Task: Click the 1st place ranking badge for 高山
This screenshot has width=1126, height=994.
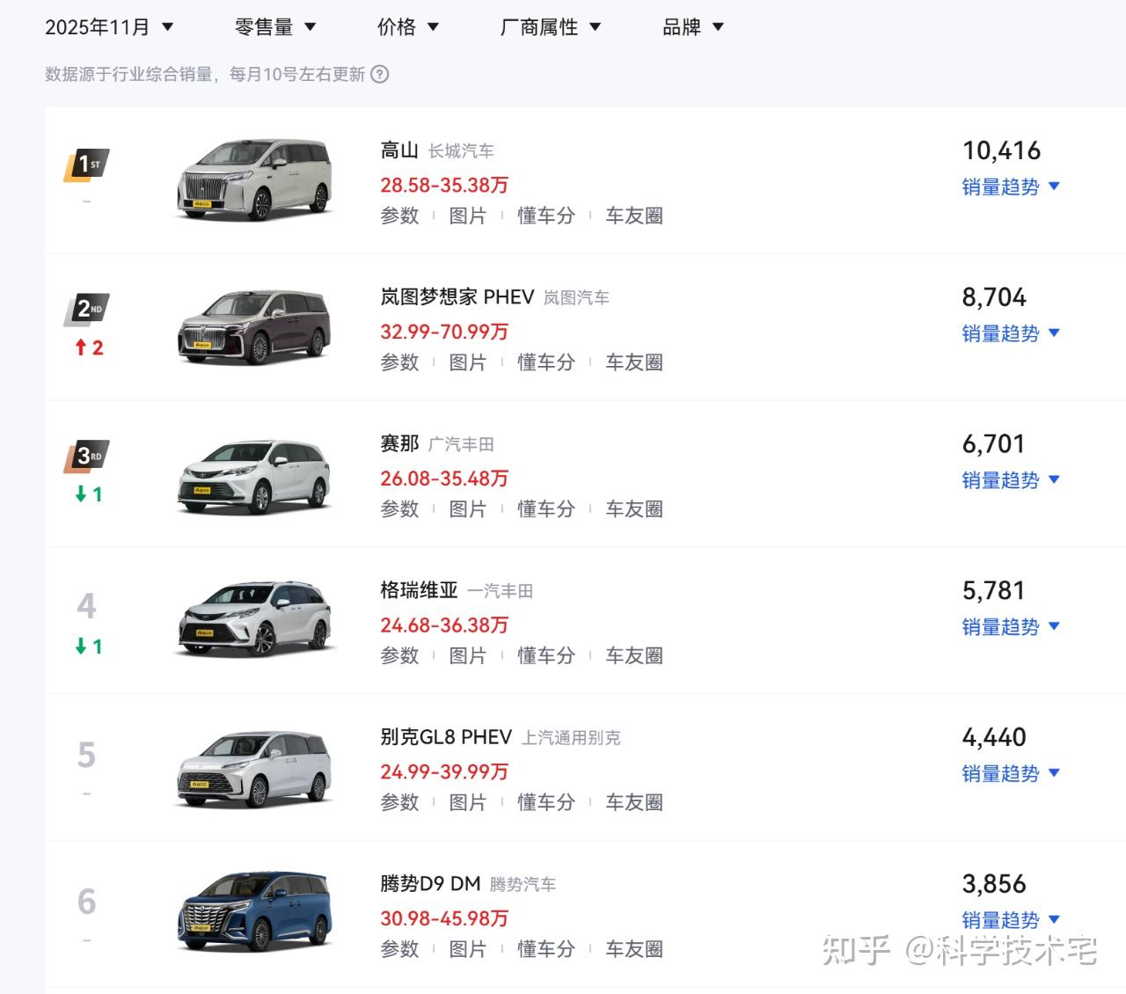Action: click(x=84, y=163)
